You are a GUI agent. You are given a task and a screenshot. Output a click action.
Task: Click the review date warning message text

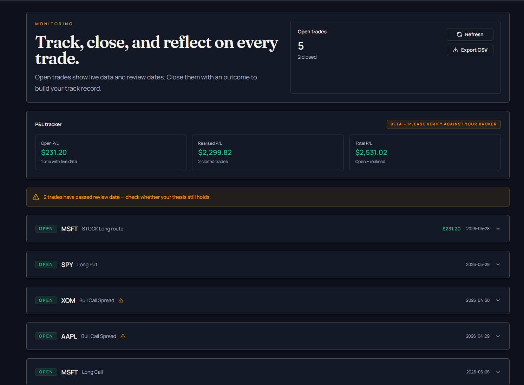pyautogui.click(x=127, y=197)
